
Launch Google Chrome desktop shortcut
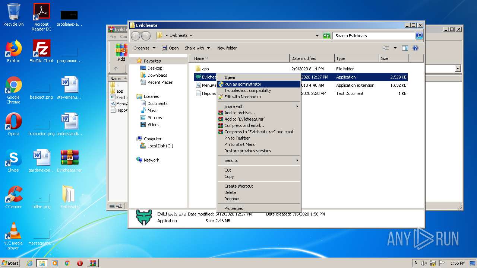coord(13,90)
